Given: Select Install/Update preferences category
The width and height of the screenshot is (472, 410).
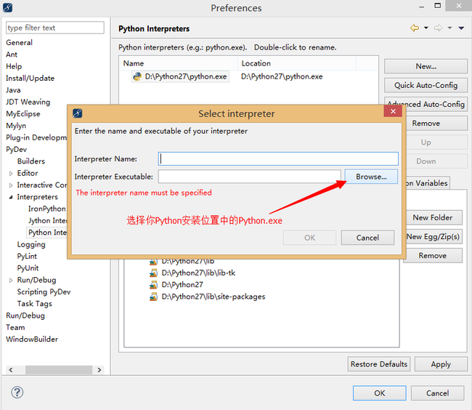Looking at the screenshot, I should point(30,79).
